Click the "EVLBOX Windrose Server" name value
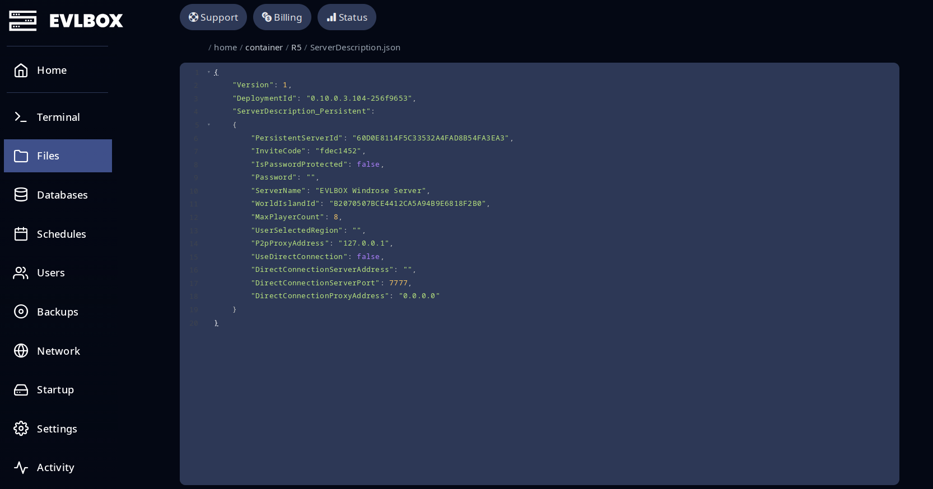This screenshot has width=933, height=489. tap(371, 191)
